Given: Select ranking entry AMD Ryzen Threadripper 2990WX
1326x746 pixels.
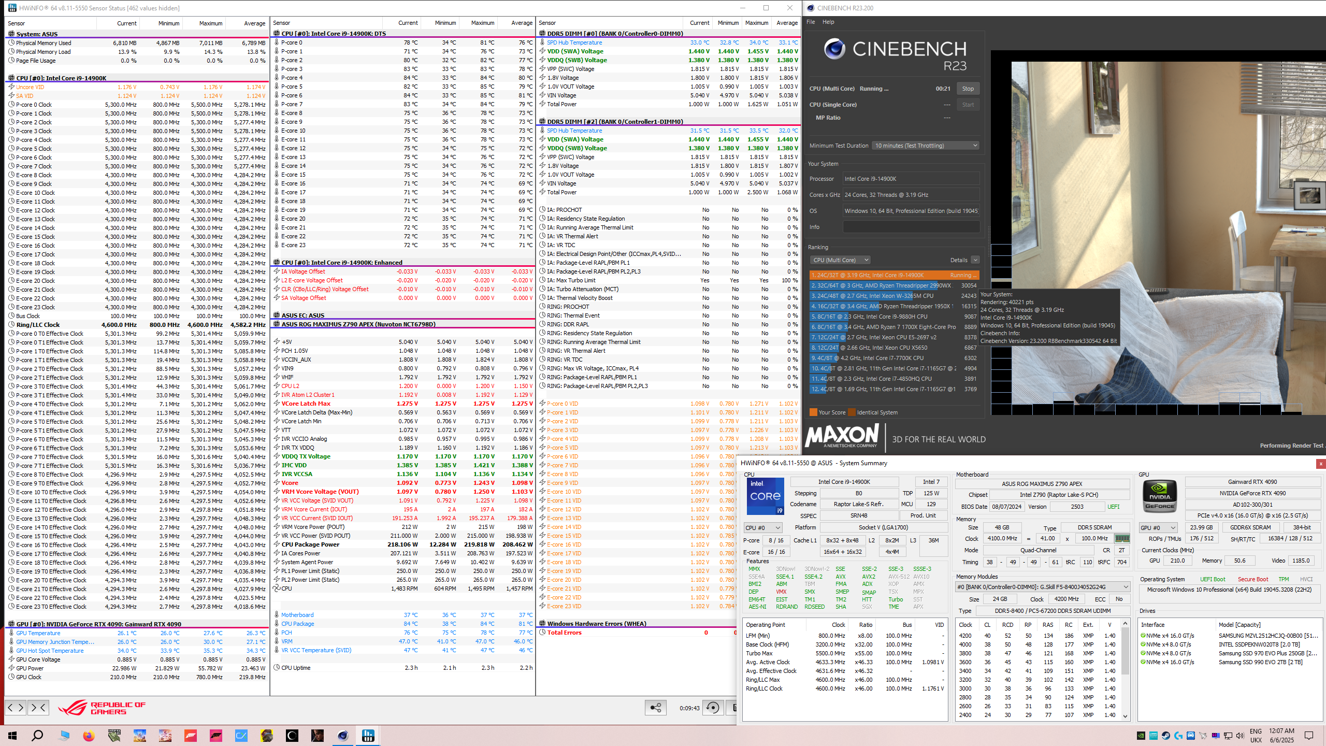Looking at the screenshot, I should (x=894, y=285).
